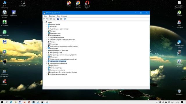The width and height of the screenshot is (186, 104).
Task: Open the Действие menu
Action: 52,16
